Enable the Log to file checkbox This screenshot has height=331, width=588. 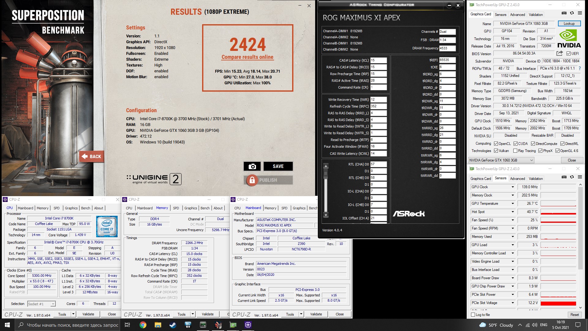pos(473,315)
